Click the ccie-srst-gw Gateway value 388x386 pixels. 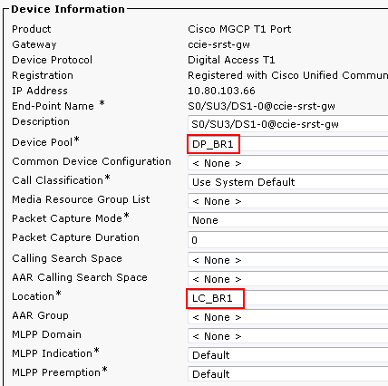(x=218, y=44)
